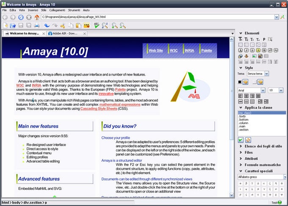
Task: Open the CSS style tool
Action: pyautogui.click(x=86, y=25)
